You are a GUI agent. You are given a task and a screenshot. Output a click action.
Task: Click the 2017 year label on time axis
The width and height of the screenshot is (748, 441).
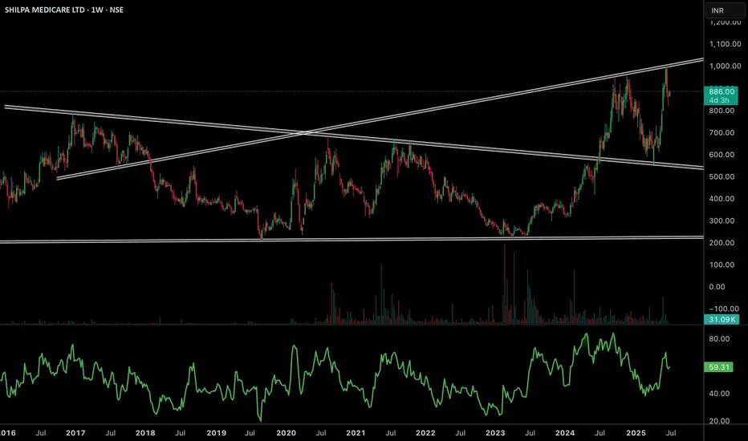(75, 433)
